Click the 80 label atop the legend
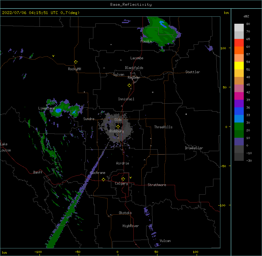 (248, 24)
